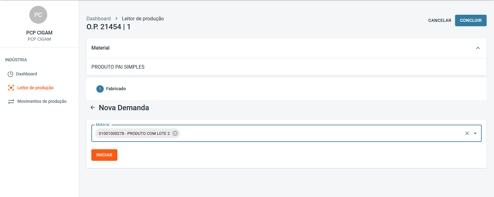The width and height of the screenshot is (494, 197).
Task: Click the CONCLUIR button
Action: coord(471,20)
